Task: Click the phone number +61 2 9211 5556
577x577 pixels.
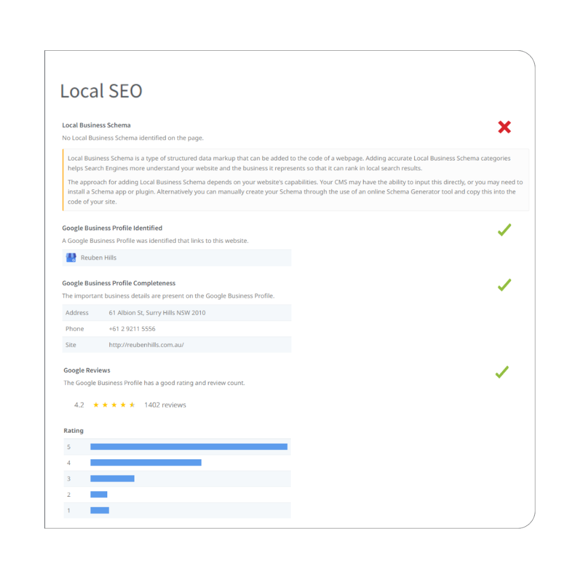Action: click(x=132, y=329)
